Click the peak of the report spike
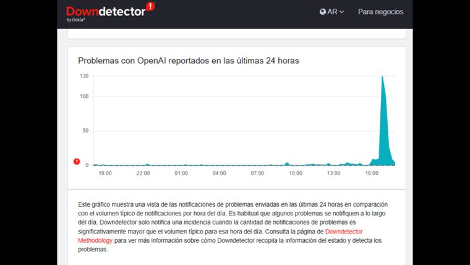Image resolution: width=470 pixels, height=265 pixels. pos(382,77)
